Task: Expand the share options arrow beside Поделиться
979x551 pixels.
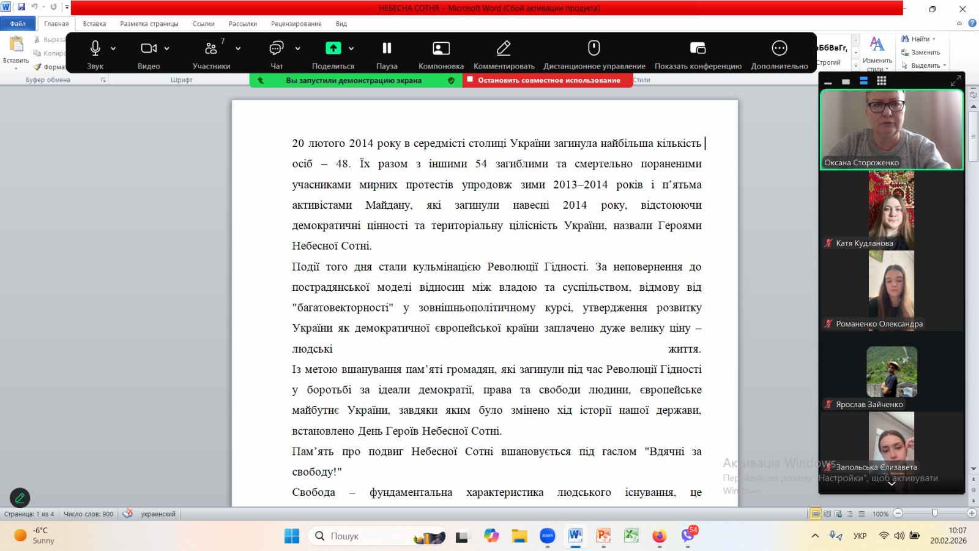Action: 351,48
